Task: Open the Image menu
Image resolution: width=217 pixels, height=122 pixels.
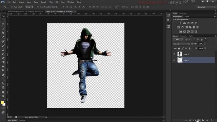Action: click(21, 2)
